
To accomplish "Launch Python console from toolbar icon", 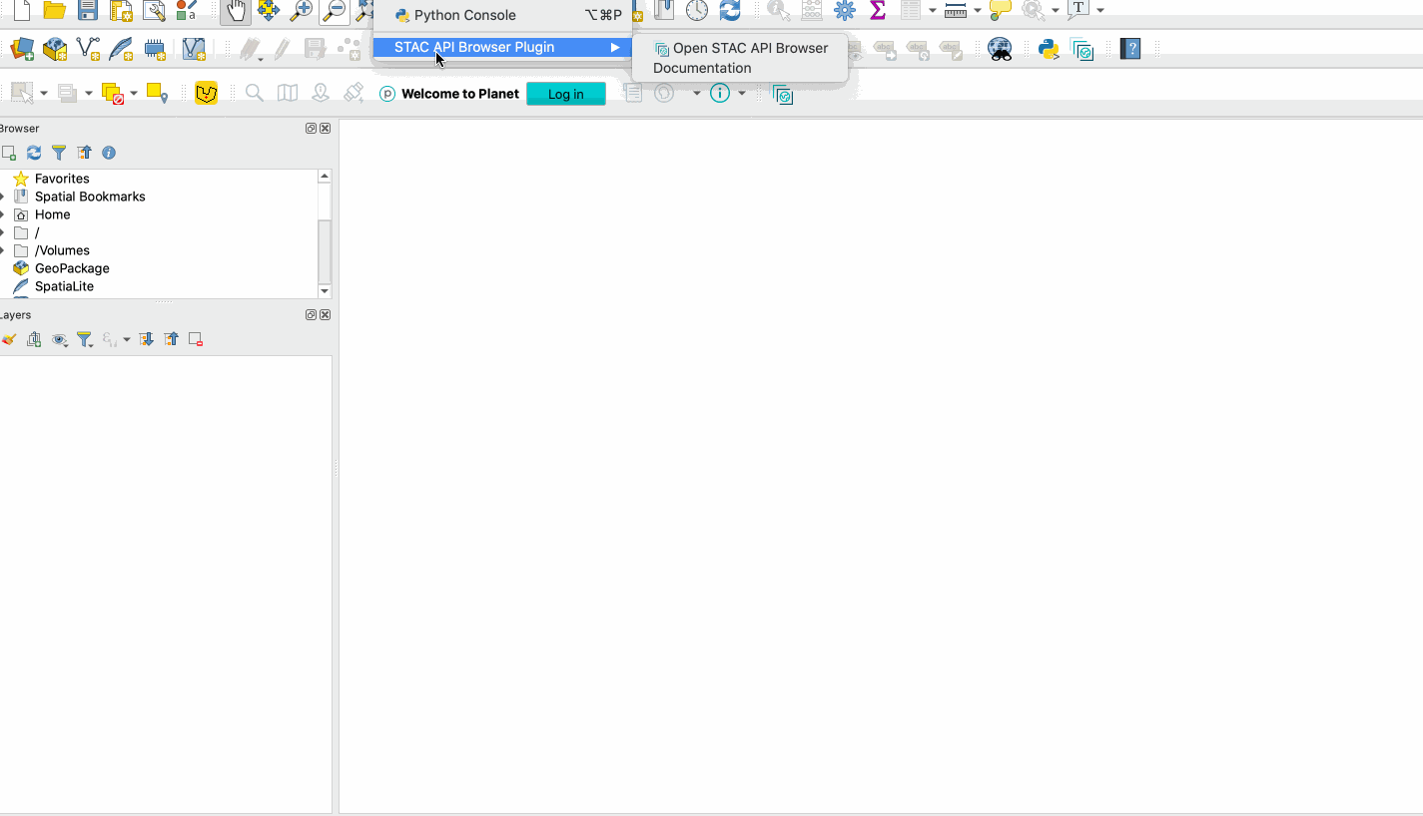I will 1049,48.
